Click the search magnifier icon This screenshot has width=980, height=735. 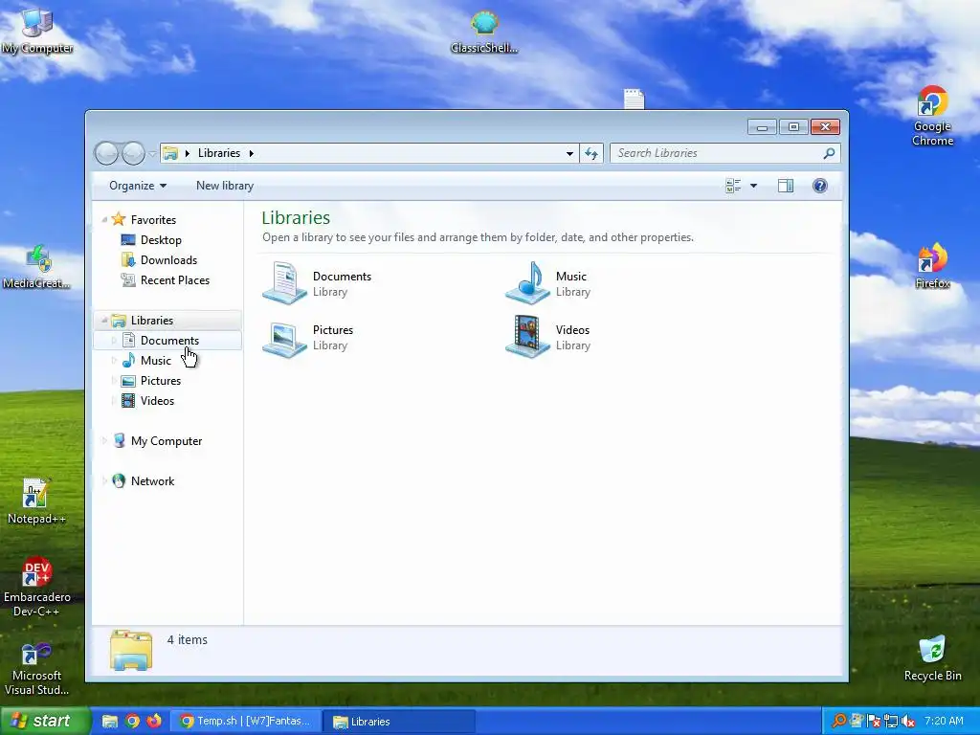(829, 153)
